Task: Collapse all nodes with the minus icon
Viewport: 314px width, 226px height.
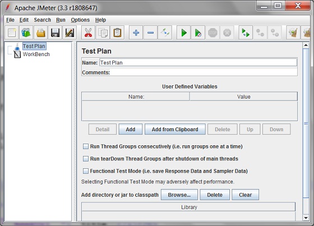Action: [150, 33]
